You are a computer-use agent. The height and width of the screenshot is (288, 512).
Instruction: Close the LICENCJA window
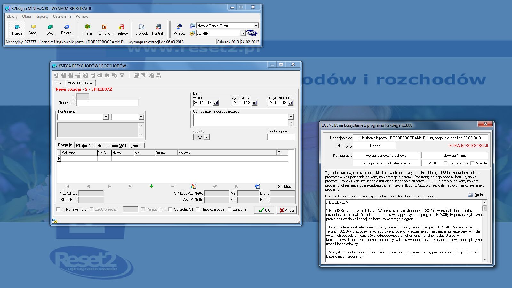485,124
